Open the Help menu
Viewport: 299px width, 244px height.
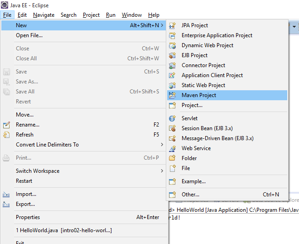click(x=154, y=15)
